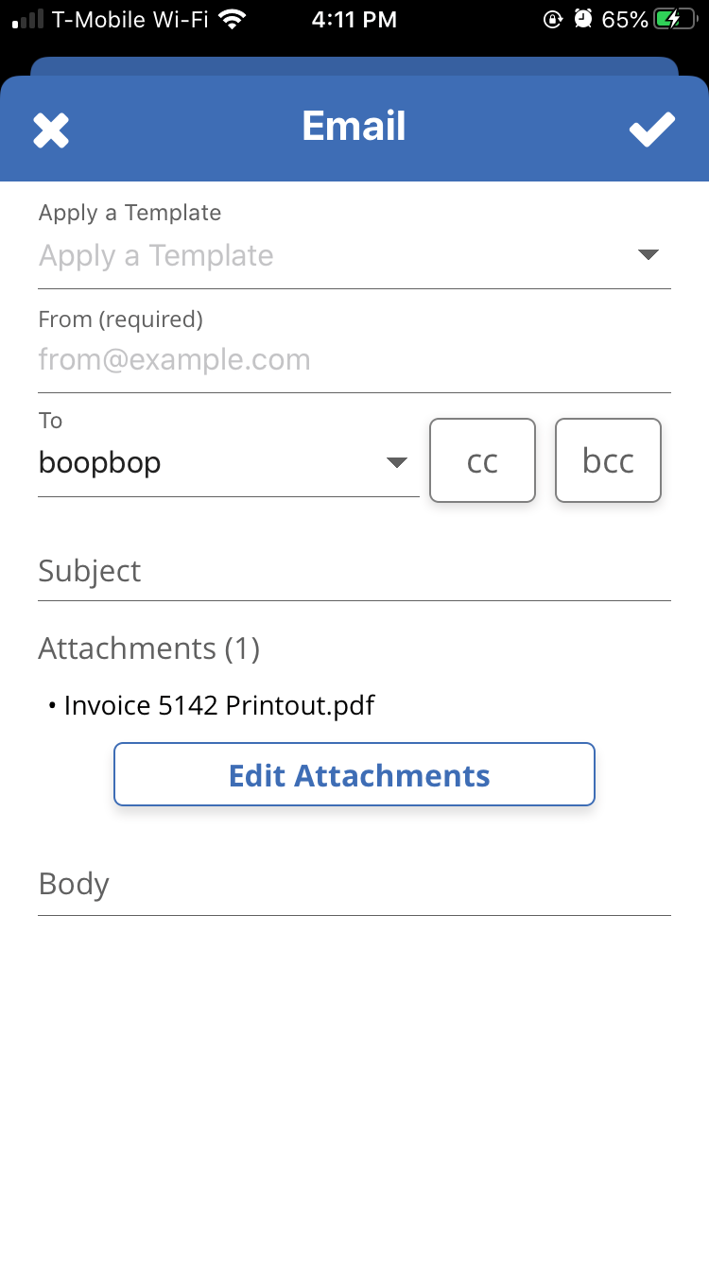Select the boopbop recipient field

pyautogui.click(x=189, y=463)
